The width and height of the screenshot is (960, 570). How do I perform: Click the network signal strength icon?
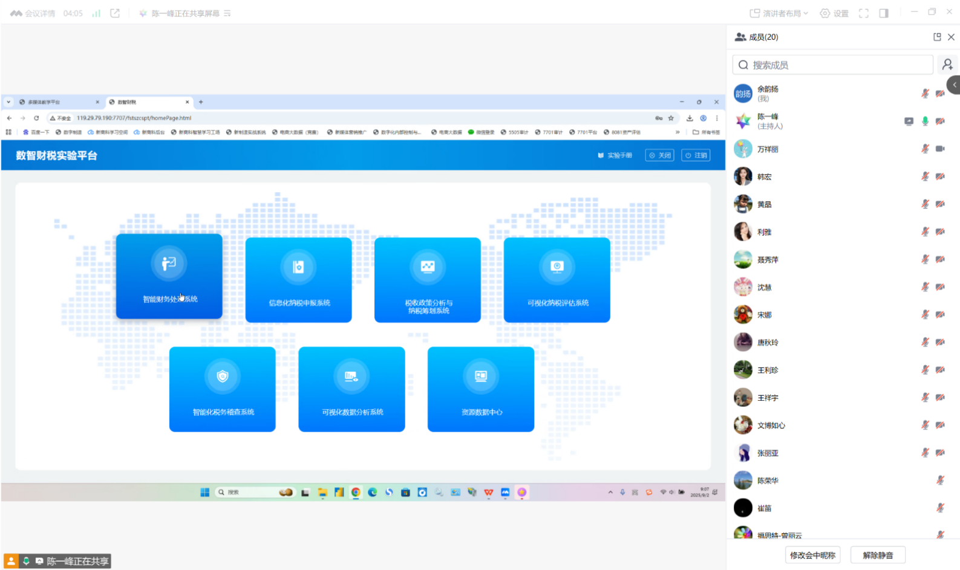[96, 13]
